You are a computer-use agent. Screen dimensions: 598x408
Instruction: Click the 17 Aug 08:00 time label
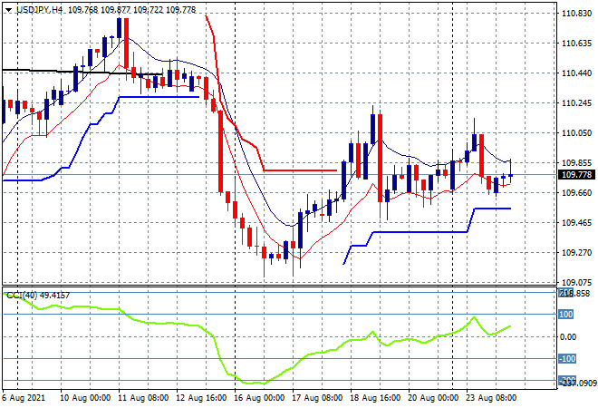click(x=317, y=398)
